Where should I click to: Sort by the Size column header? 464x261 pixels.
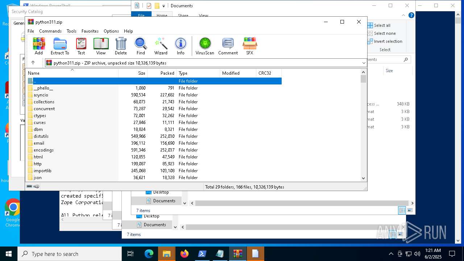point(133,73)
